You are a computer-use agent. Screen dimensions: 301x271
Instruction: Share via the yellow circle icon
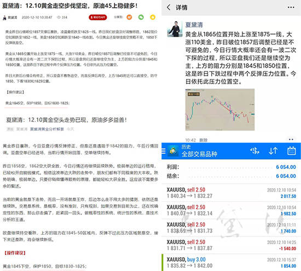(x=153, y=18)
